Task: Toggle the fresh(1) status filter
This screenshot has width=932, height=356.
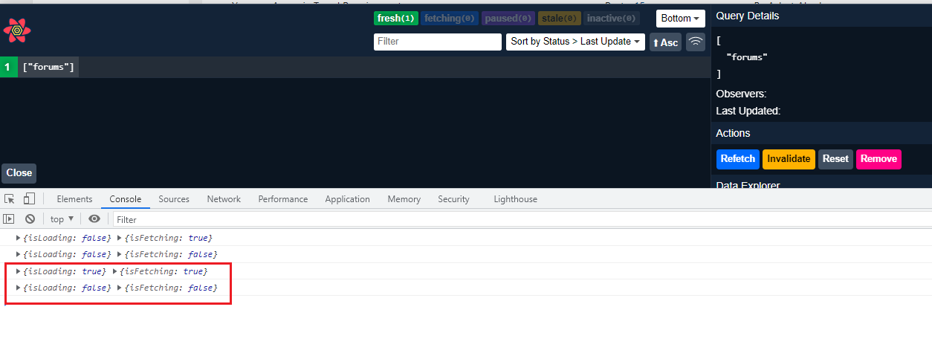Action: pyautogui.click(x=395, y=19)
